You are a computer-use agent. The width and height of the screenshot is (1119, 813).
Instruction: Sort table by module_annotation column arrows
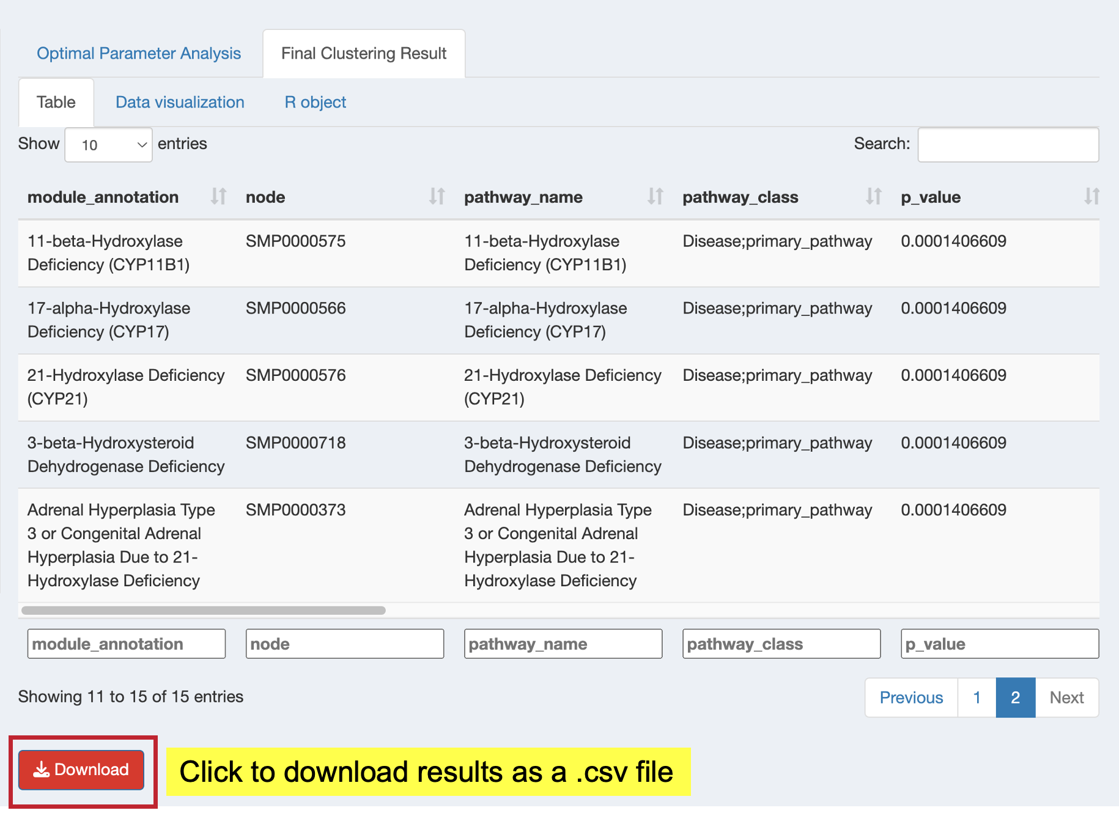click(218, 196)
